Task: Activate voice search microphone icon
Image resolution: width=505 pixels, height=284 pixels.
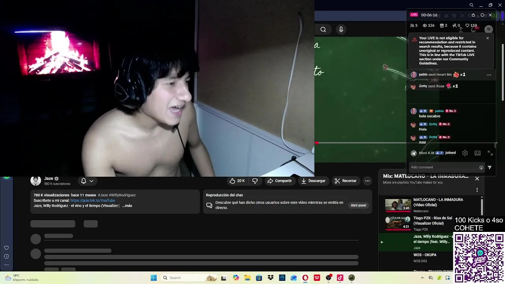Action: 341,29
